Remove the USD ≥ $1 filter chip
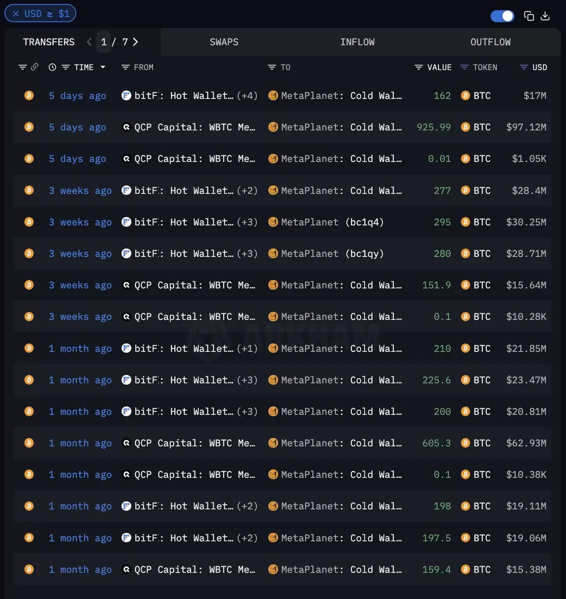566x599 pixels. click(x=15, y=13)
